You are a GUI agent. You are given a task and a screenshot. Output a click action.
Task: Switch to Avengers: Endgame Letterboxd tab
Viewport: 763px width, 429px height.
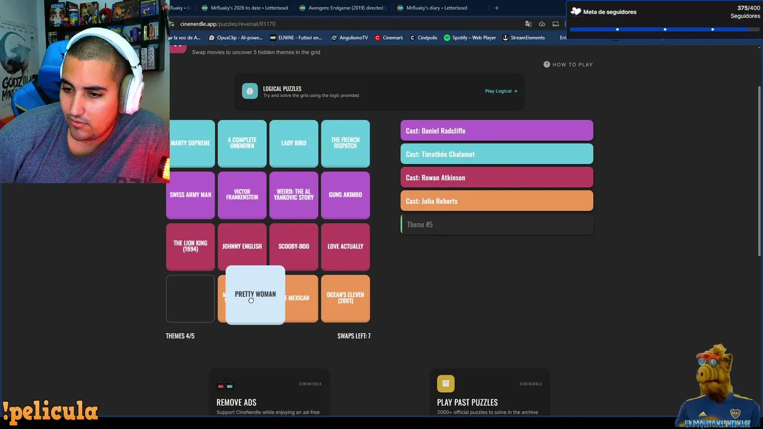[x=342, y=8]
